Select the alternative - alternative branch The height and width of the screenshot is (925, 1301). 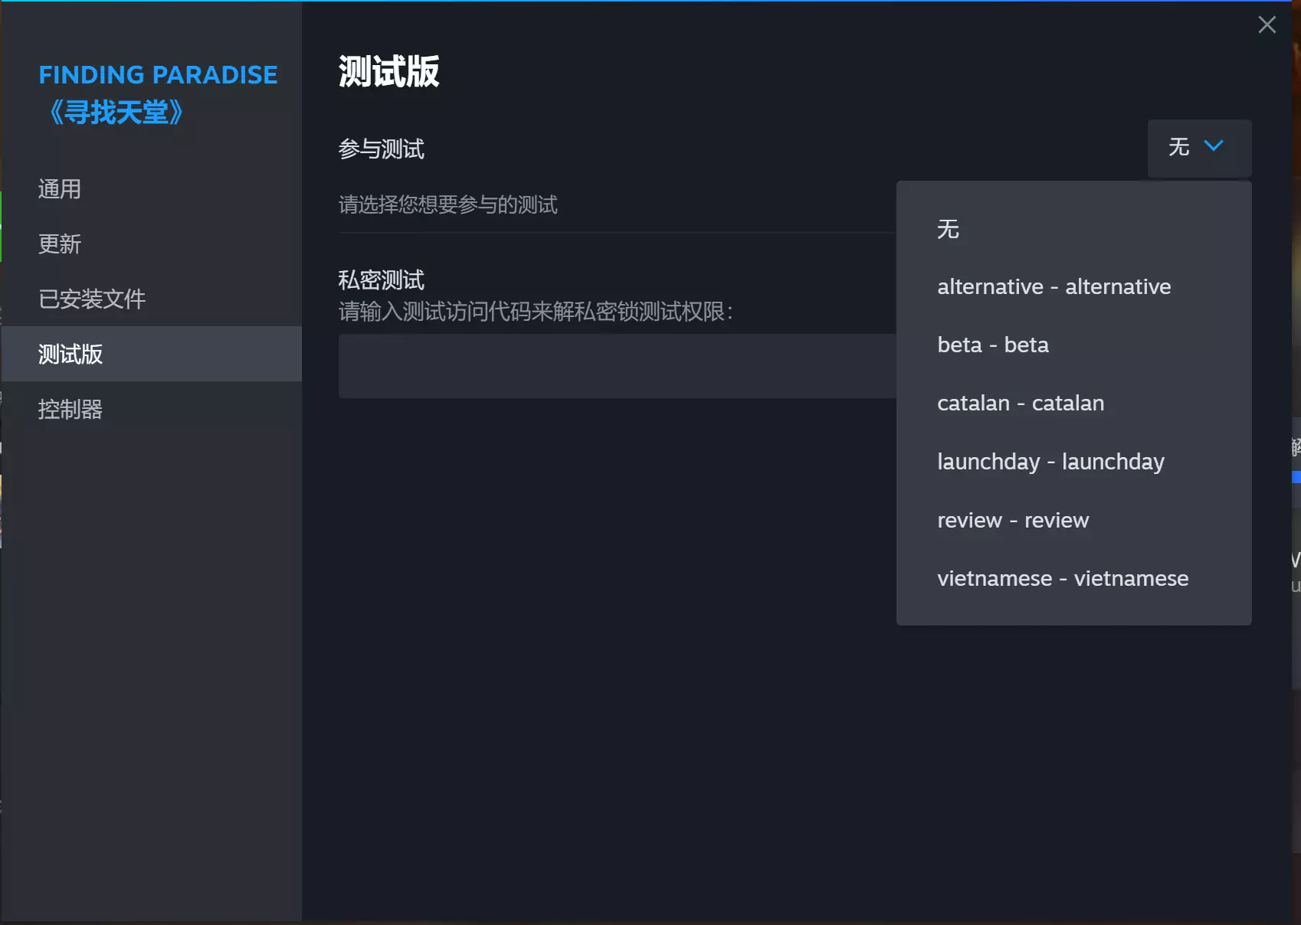(1073, 287)
